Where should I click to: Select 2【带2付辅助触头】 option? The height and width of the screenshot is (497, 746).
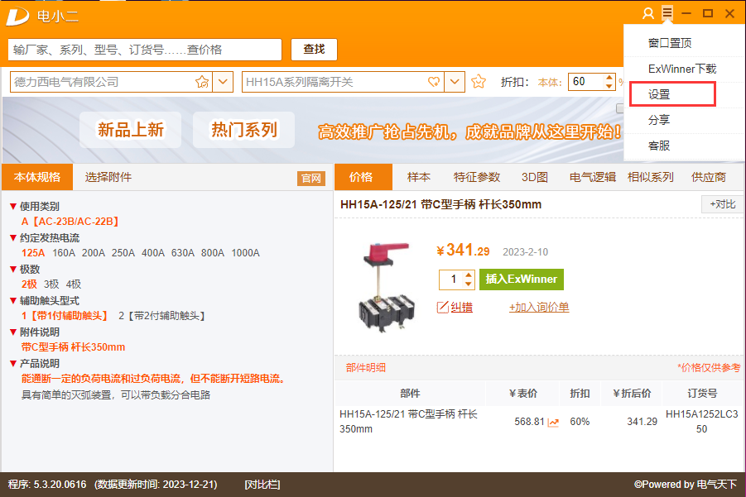(x=161, y=316)
